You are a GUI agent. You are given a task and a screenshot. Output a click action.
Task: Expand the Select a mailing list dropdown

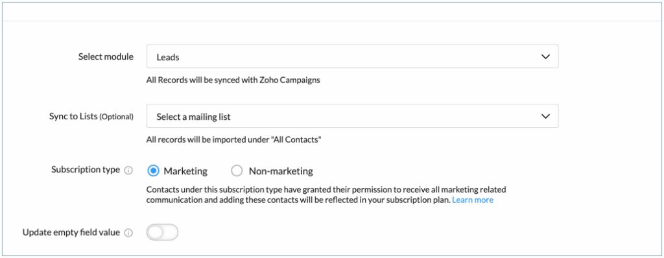point(352,116)
